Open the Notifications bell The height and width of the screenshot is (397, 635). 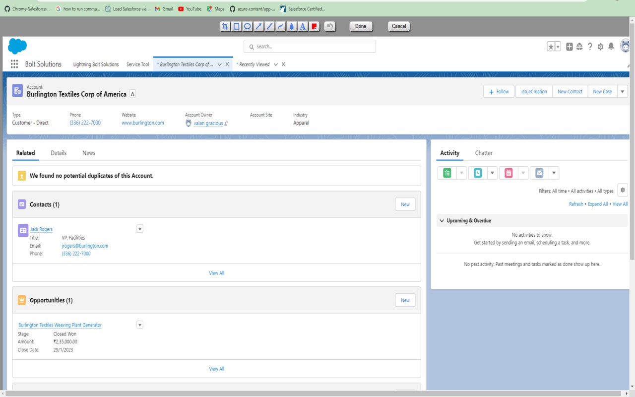click(611, 46)
